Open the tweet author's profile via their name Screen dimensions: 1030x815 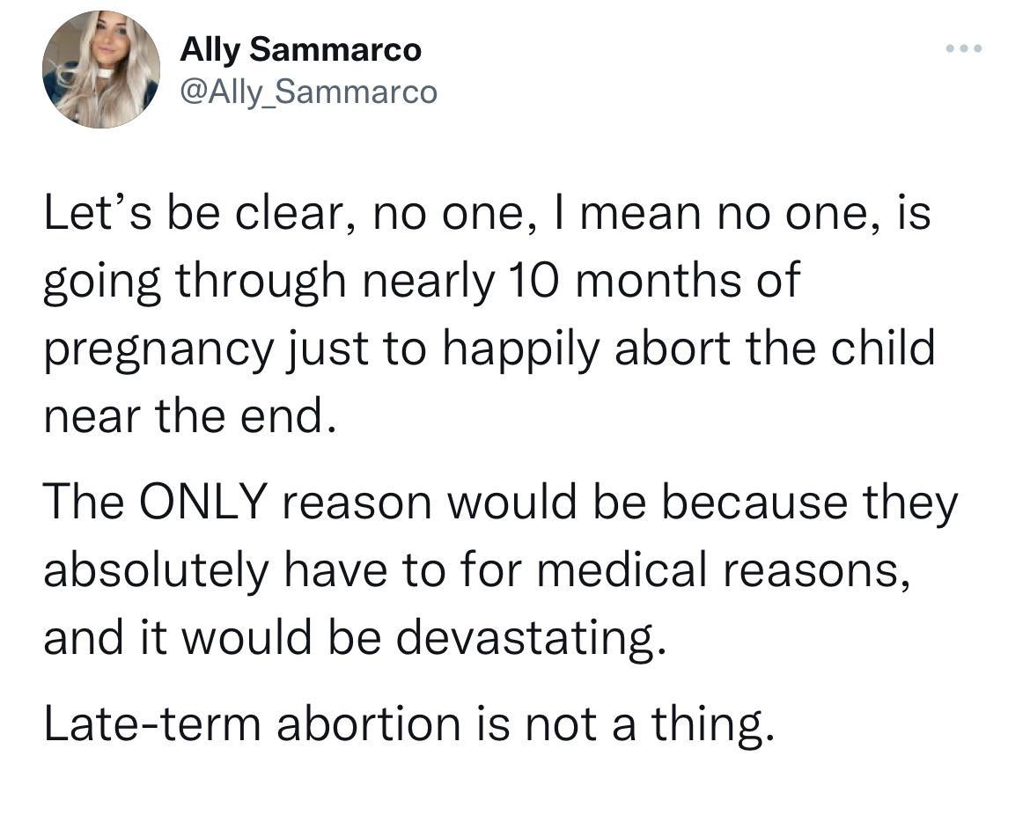[300, 50]
